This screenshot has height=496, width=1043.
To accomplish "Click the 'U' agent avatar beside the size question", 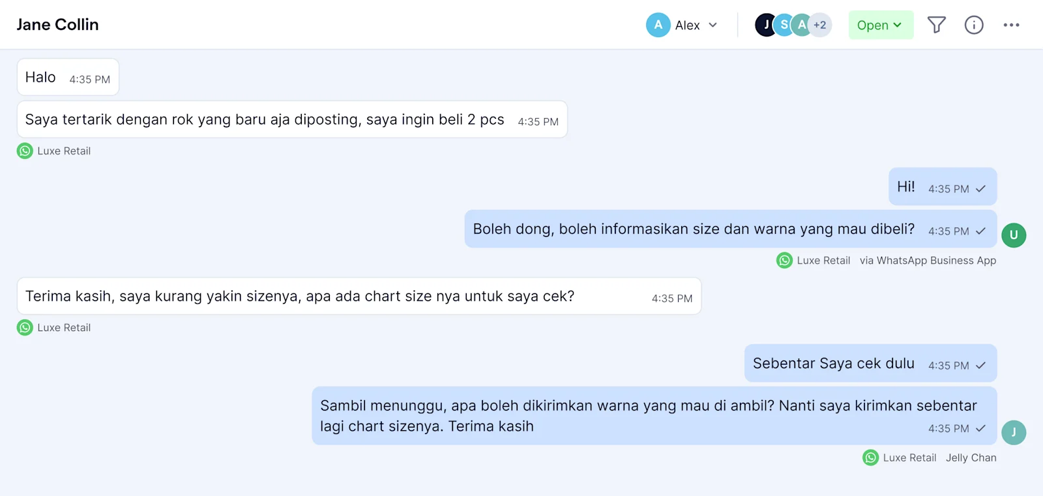I will point(1013,235).
